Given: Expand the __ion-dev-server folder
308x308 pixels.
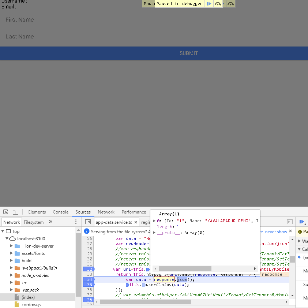Looking at the screenshot, I should point(11,246).
